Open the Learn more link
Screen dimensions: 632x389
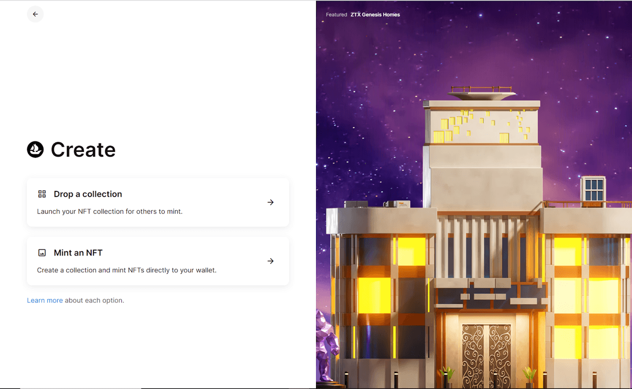(x=45, y=301)
